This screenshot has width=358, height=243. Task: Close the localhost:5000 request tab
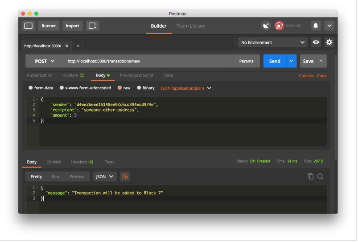[x=67, y=46]
